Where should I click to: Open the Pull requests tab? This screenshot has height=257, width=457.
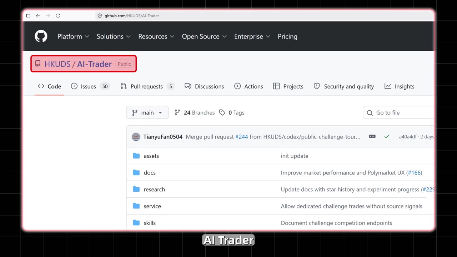[147, 86]
